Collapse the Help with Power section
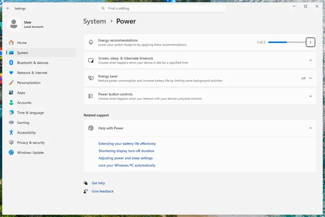Viewport: 325px width, 217px height. (310, 128)
